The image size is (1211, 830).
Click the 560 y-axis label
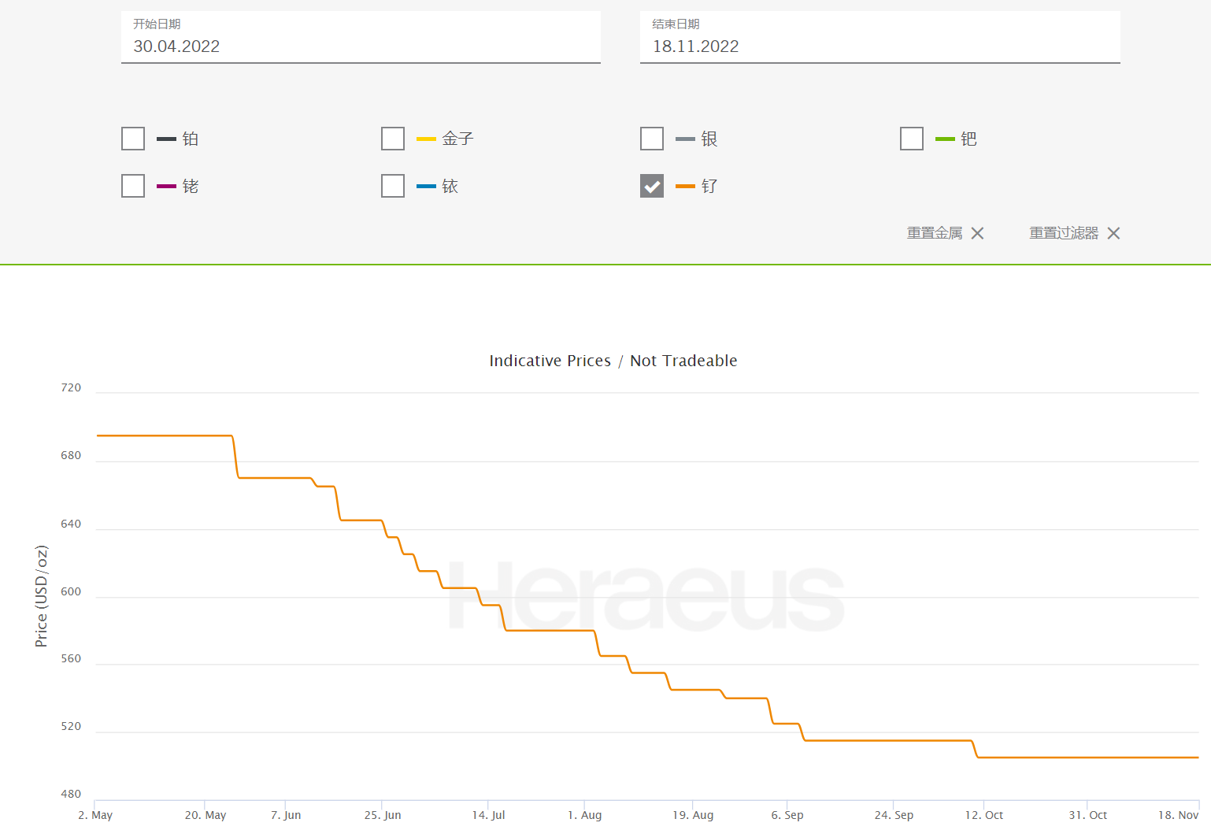[x=71, y=658]
